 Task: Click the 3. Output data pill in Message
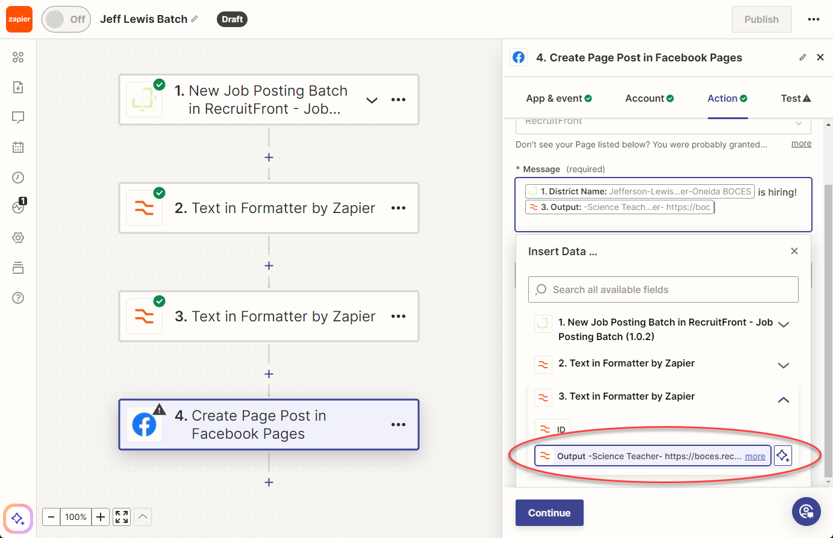(620, 207)
